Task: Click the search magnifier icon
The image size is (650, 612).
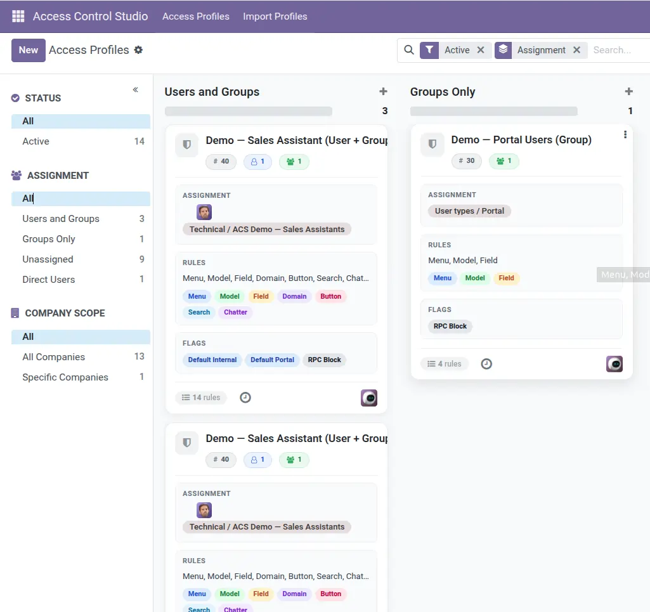Action: pos(409,49)
